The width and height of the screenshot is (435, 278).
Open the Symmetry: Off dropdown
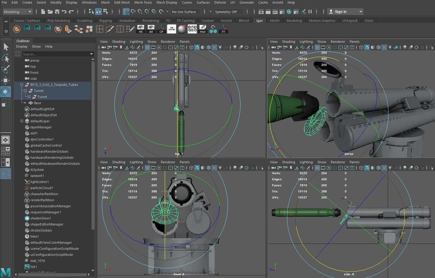click(229, 12)
